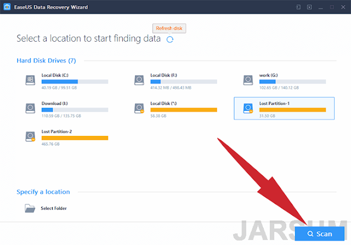The height and width of the screenshot is (245, 351).
Task: Click the Specify a location heading
Action: (43, 192)
